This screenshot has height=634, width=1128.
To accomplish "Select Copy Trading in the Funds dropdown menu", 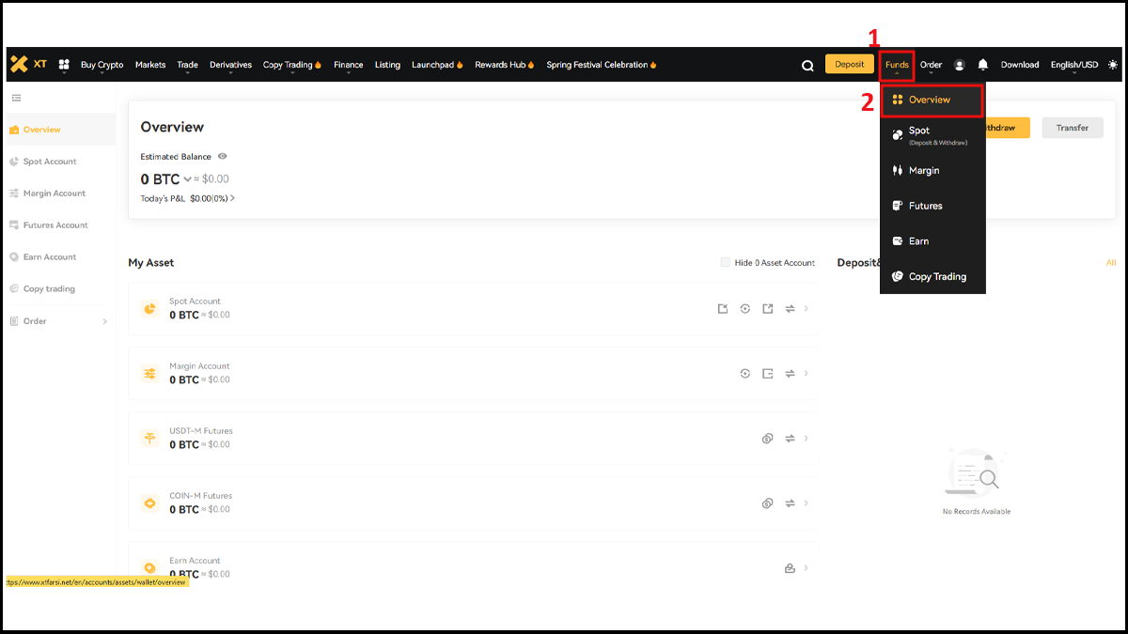I will (932, 277).
